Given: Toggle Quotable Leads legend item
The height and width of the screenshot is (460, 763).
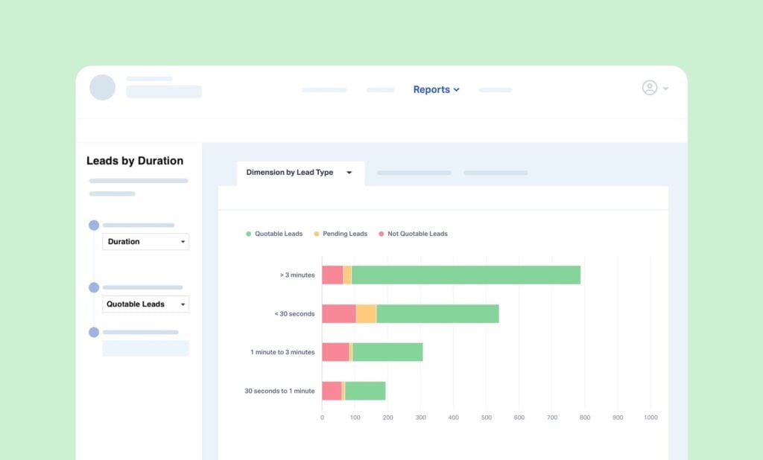Looking at the screenshot, I should (274, 234).
